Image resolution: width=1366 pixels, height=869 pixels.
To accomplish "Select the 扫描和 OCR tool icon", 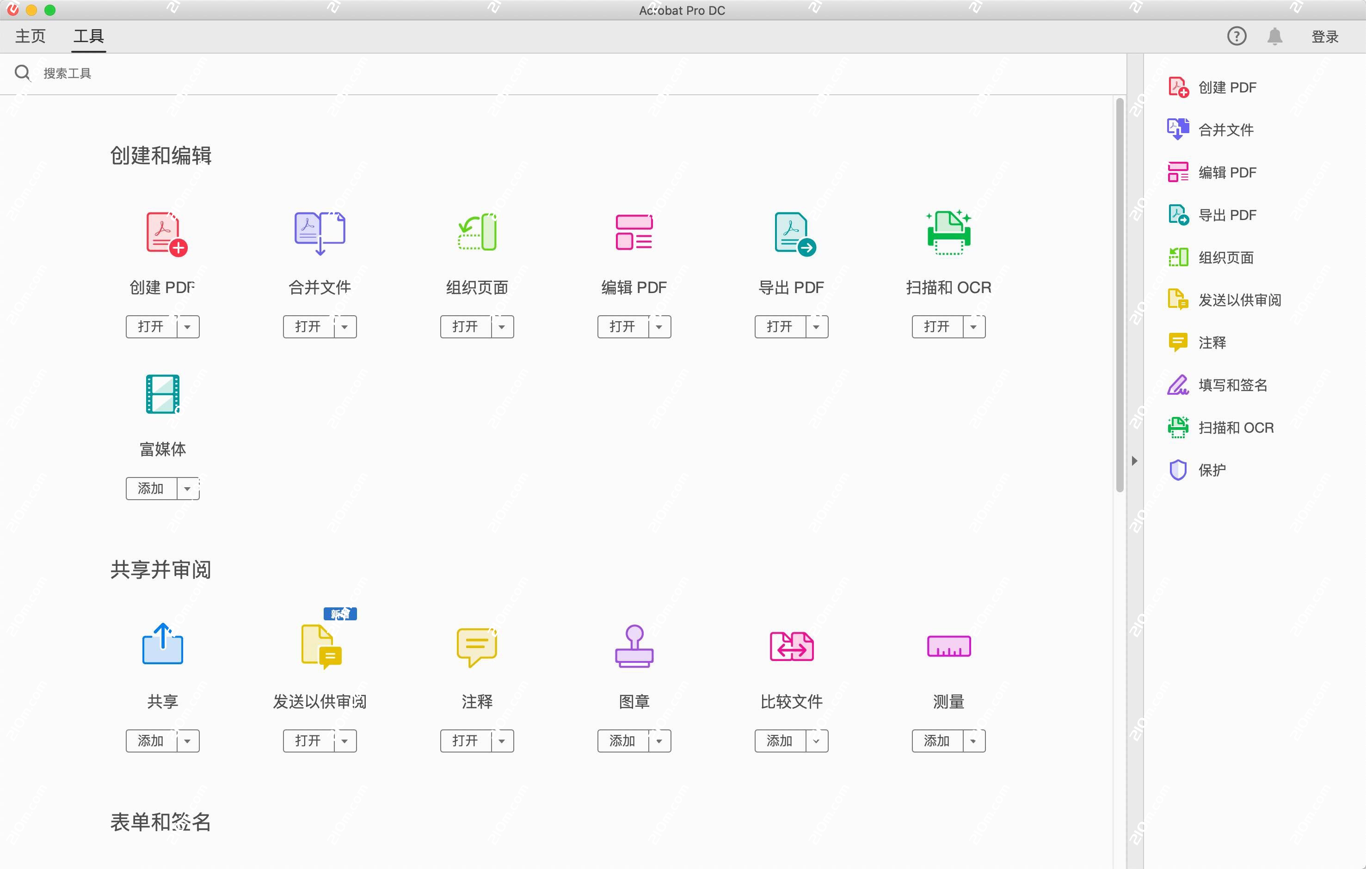I will click(948, 233).
